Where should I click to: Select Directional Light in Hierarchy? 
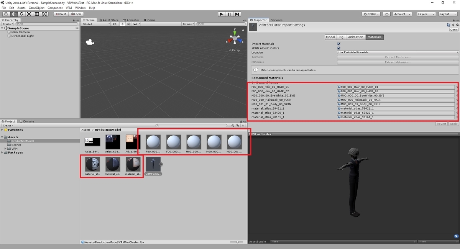pyautogui.click(x=22, y=36)
